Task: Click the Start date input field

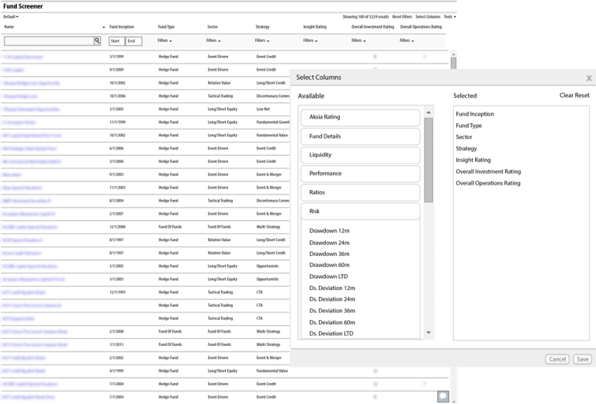Action: tap(116, 41)
